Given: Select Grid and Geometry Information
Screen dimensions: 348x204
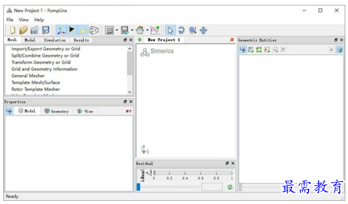Looking at the screenshot, I should click(x=45, y=69).
